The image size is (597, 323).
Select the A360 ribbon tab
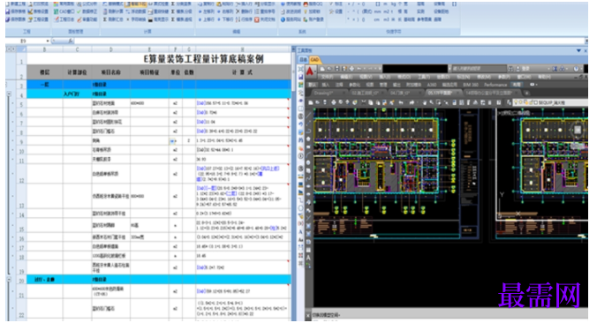click(431, 85)
